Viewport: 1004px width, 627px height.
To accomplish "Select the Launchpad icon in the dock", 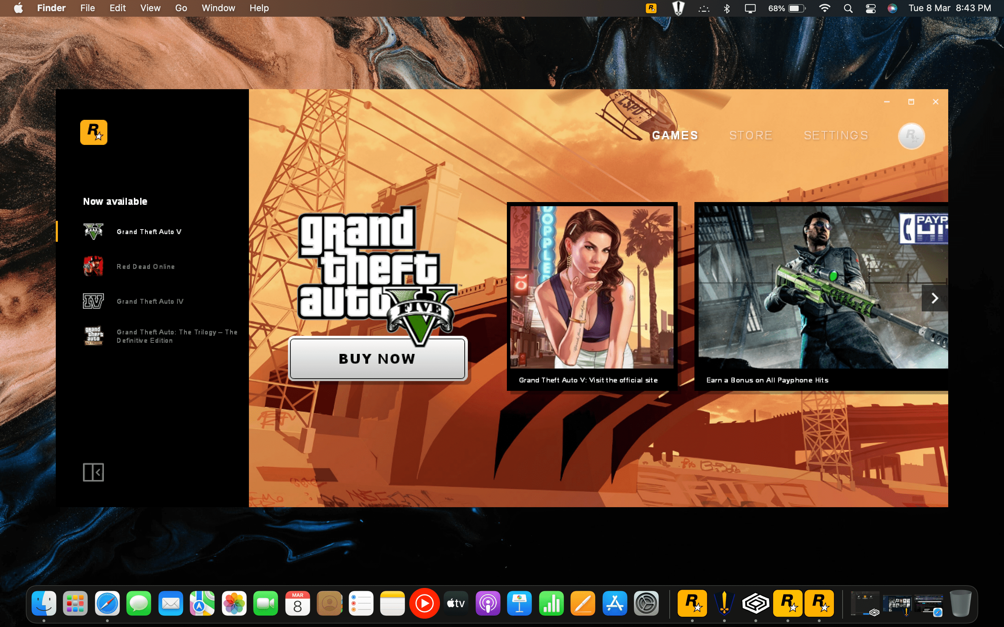I will [75, 603].
